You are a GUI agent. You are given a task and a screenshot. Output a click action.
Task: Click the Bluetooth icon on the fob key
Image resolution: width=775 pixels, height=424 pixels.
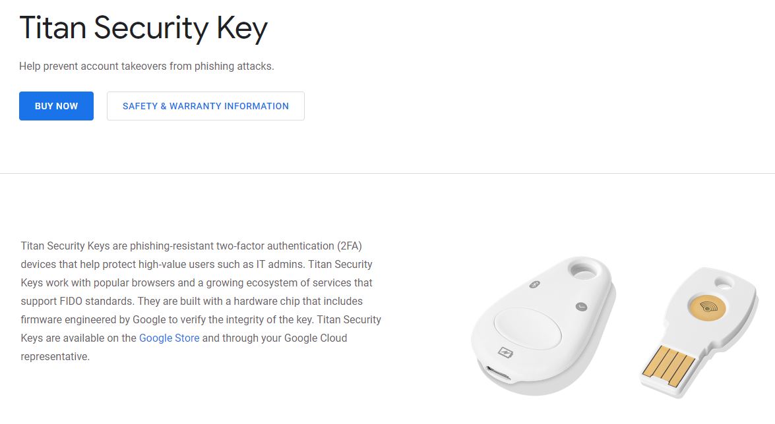tap(536, 284)
